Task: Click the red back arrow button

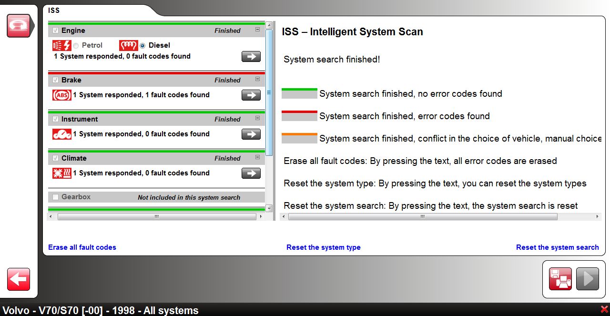Action: click(x=19, y=279)
